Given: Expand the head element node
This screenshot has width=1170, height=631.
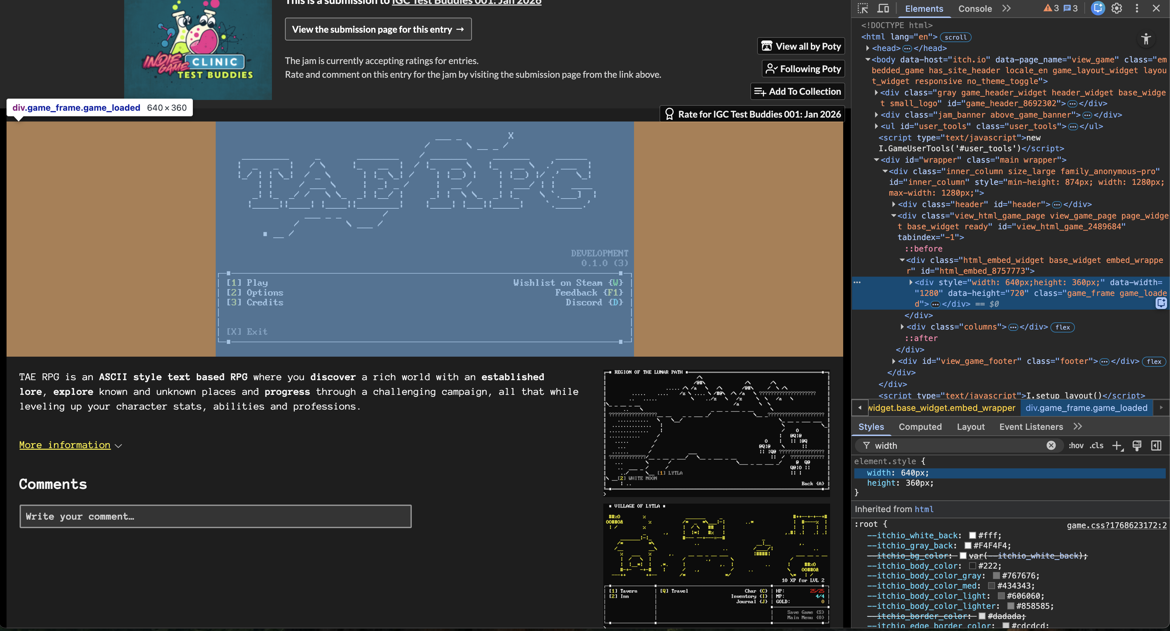Looking at the screenshot, I should 867,48.
